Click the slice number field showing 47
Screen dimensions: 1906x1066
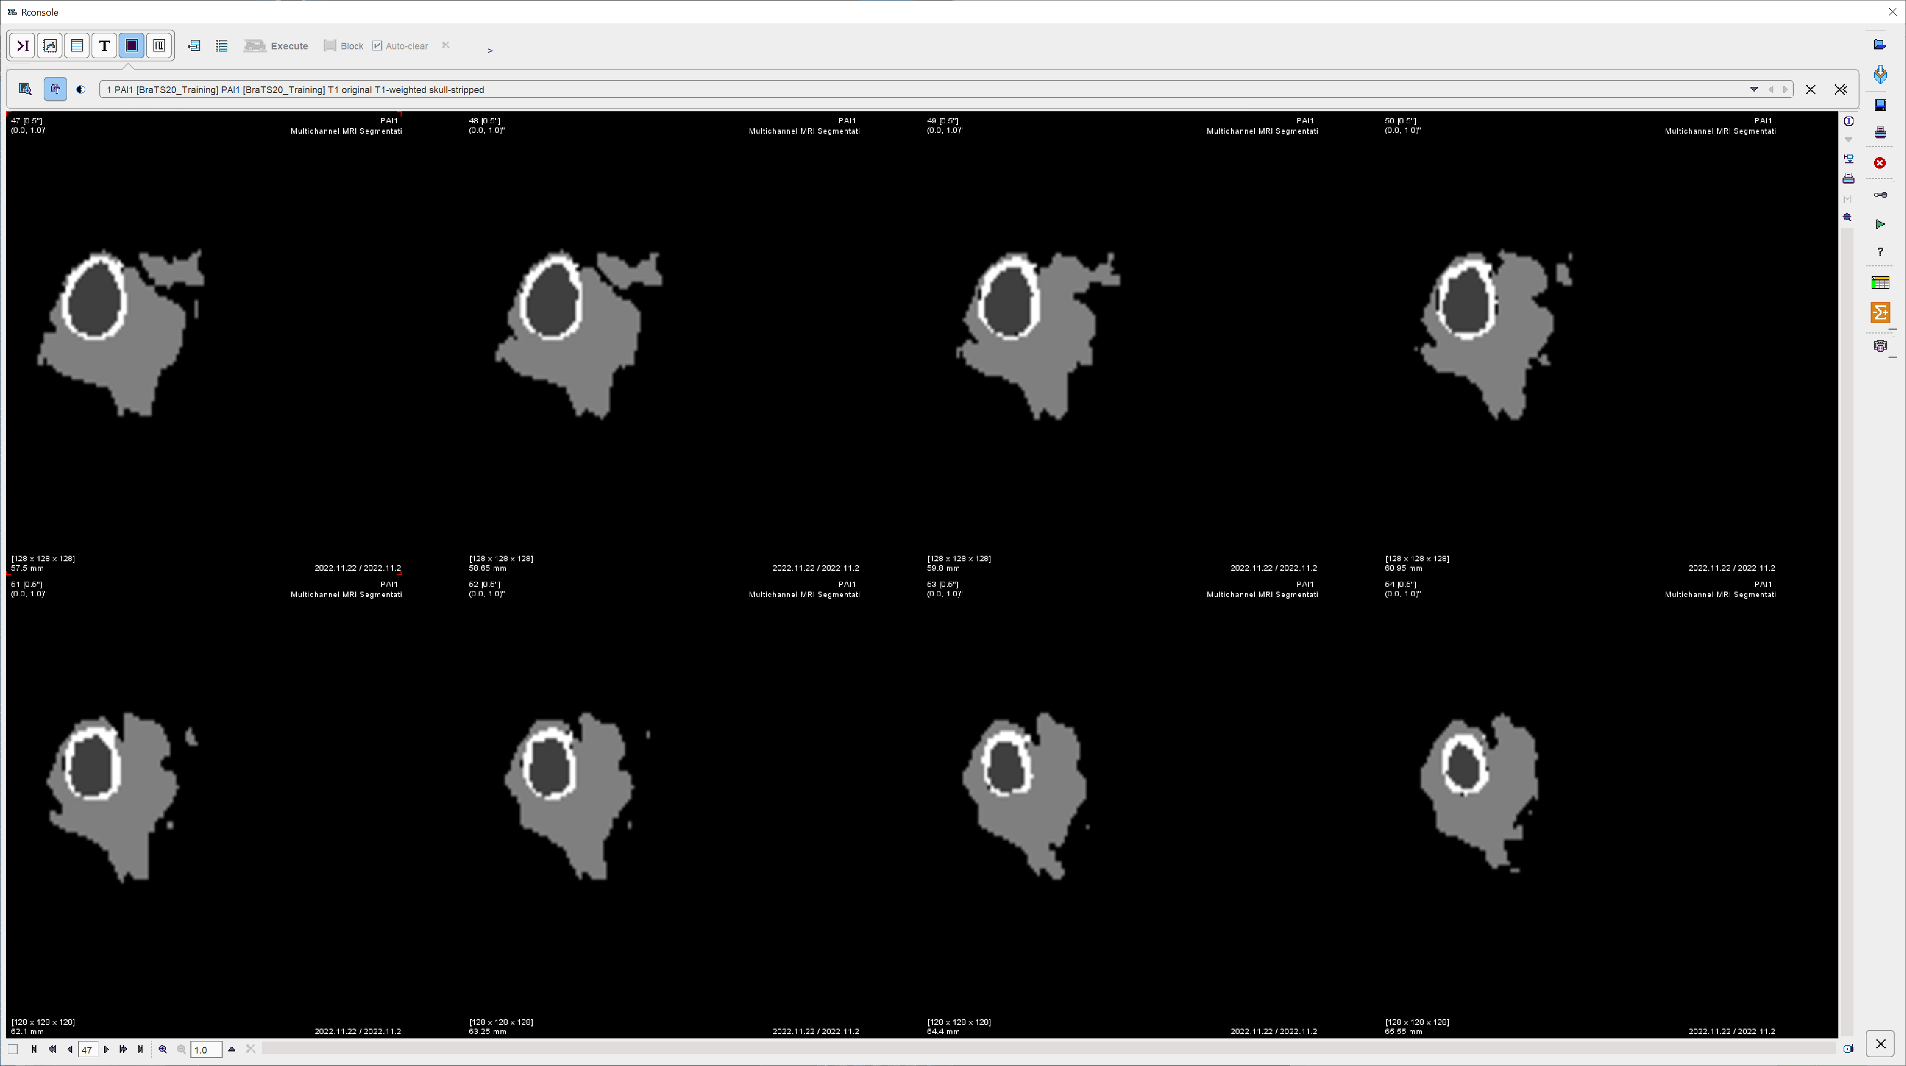[x=87, y=1050]
